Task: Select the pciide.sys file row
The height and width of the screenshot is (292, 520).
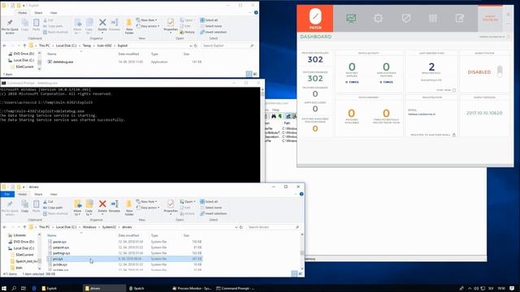Action: click(x=124, y=264)
